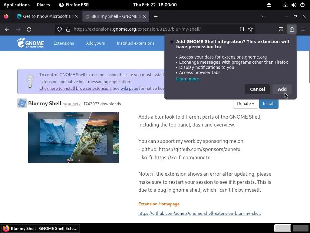Open the Places menu
The width and height of the screenshot is (310, 233).
(x=43, y=5)
